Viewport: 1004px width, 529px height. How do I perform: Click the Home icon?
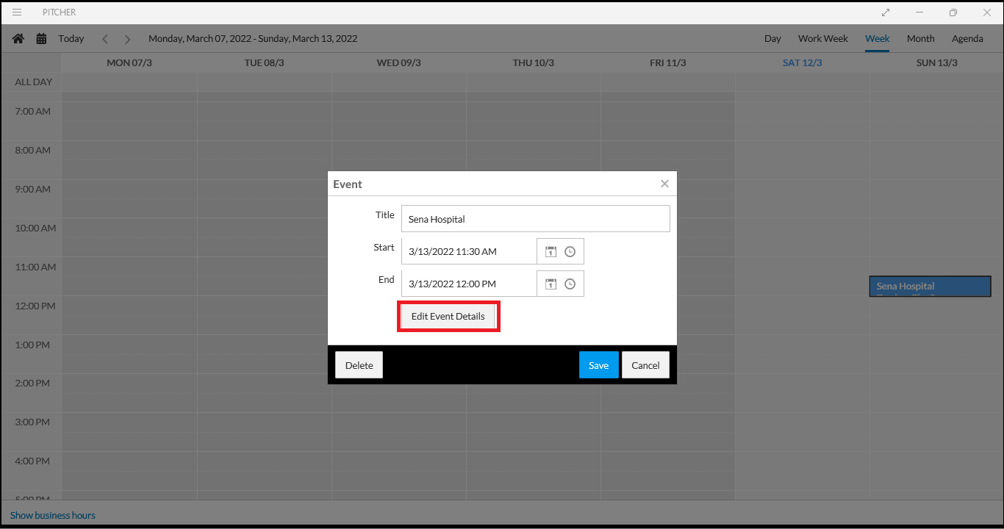click(x=18, y=39)
